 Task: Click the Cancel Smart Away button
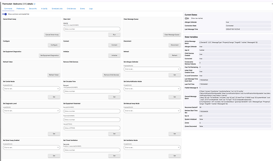tap(52, 35)
